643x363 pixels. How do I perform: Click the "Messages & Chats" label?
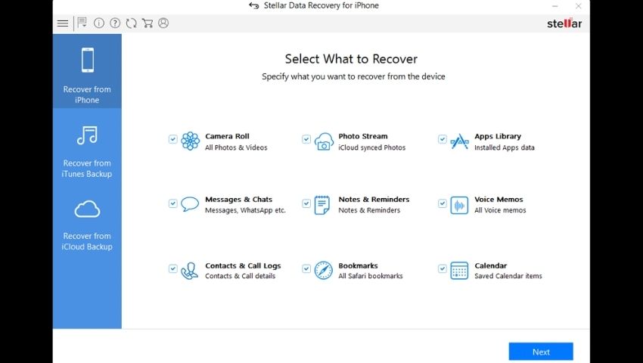[x=238, y=200]
